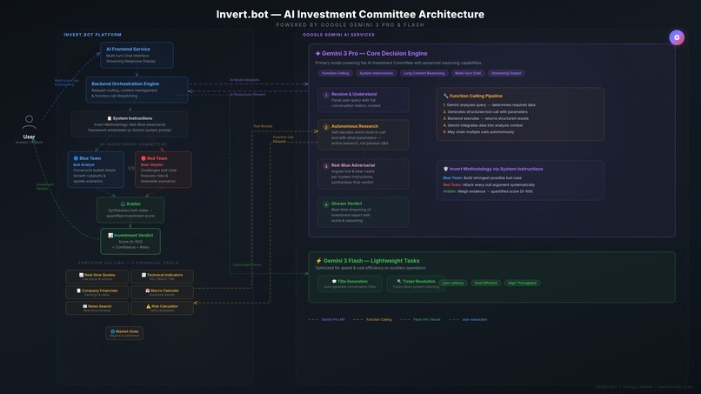Click the News Search newspaper icon
701x394 pixels.
click(x=85, y=306)
